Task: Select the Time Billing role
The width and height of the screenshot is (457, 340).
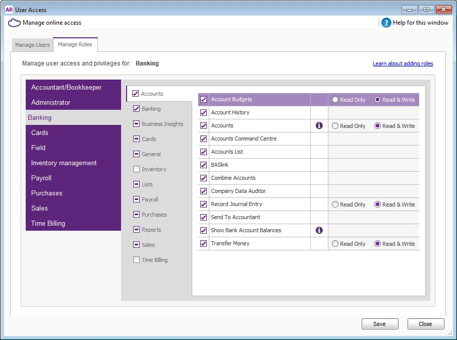Action: pos(73,224)
